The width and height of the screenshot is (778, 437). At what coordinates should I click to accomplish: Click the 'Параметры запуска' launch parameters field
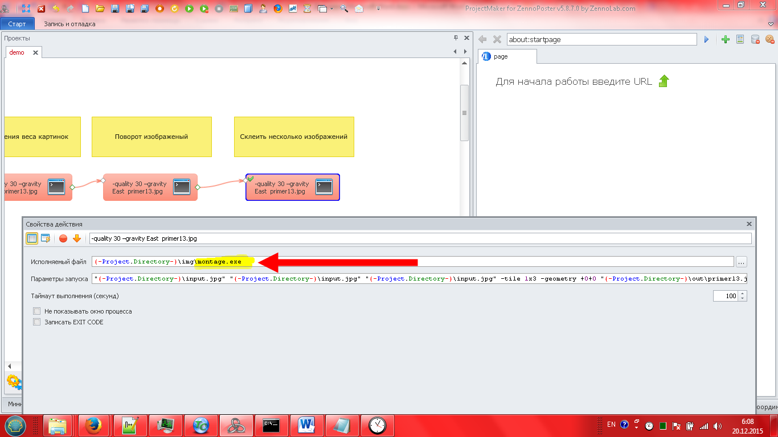point(419,279)
